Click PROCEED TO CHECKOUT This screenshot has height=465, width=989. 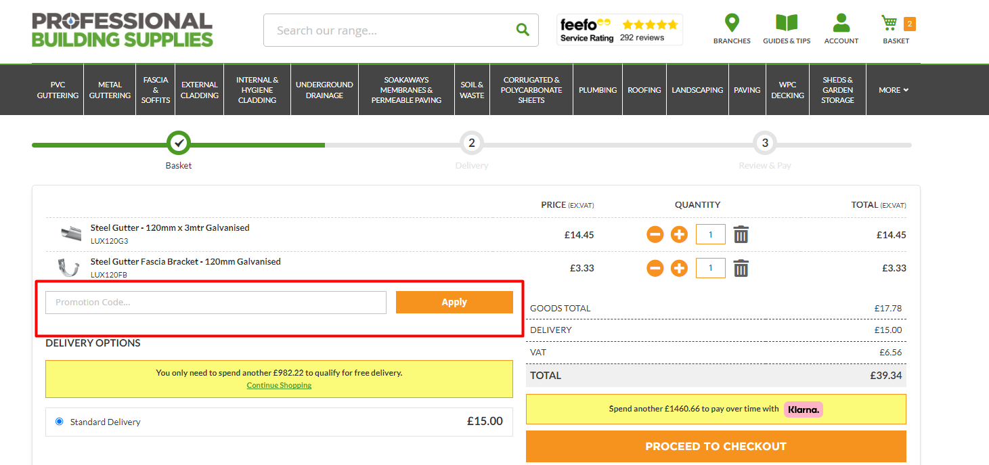[716, 446]
